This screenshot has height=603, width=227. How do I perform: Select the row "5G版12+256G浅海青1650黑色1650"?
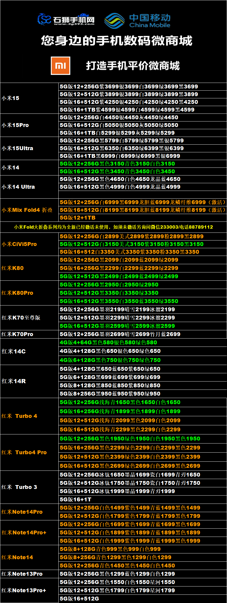pyautogui.click(x=143, y=402)
